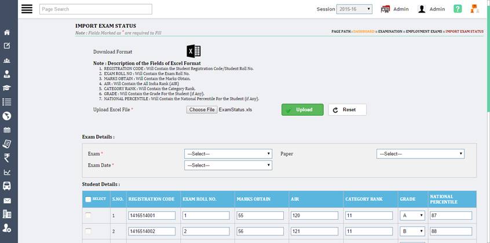Screen dimensions: 490x243
Task: Toggle the select-all checkbox in table header
Action: pos(89,200)
